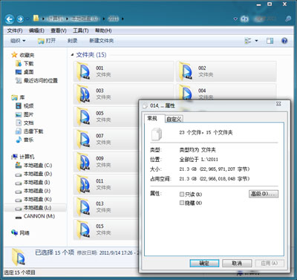Screen dimensions: 297x280
Task: Select 网络 in the sidebar
Action: [21, 232]
